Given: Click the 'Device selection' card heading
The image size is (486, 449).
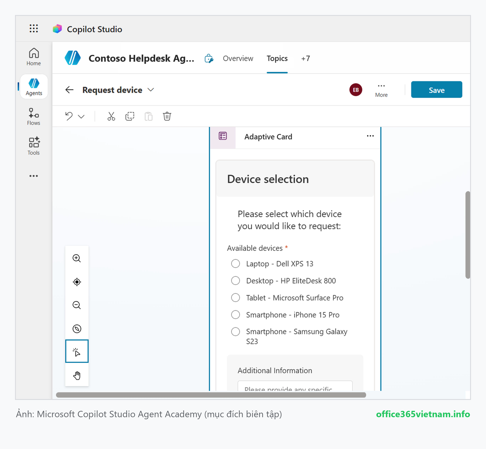Looking at the screenshot, I should [268, 179].
